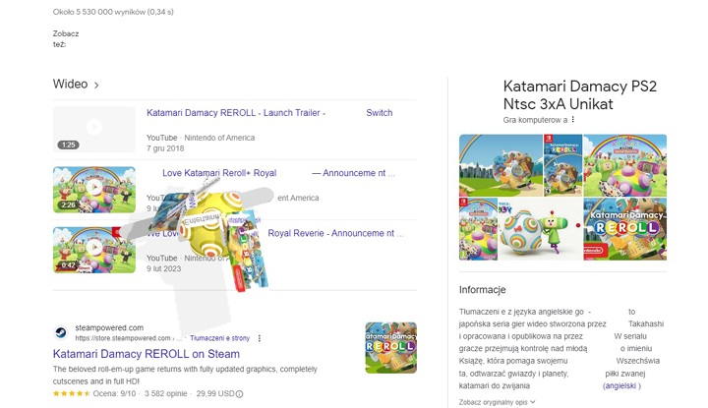Open top-left rainbow image in knowledge panel
This screenshot has width=708, height=408.
pyautogui.click(x=499, y=165)
